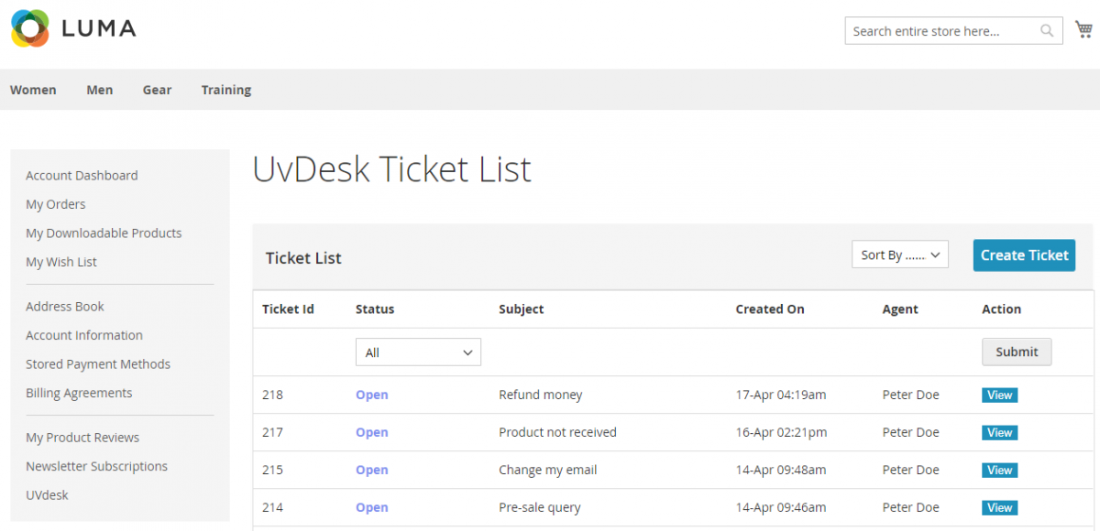This screenshot has height=531, width=1100.
Task: View ticket 218 Refund money
Action: click(x=999, y=395)
